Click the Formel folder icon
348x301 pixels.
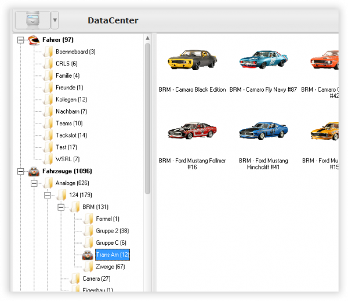click(88, 219)
